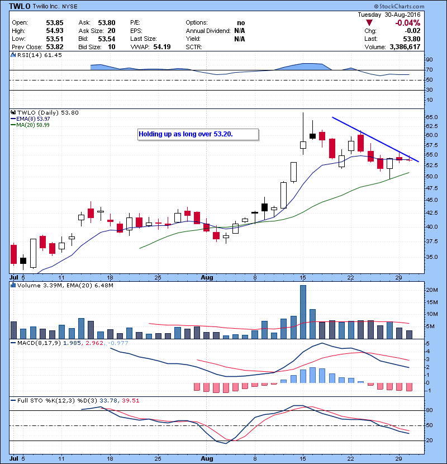Click the stochastic %D value 39.51
The height and width of the screenshot is (464, 447).
click(130, 401)
